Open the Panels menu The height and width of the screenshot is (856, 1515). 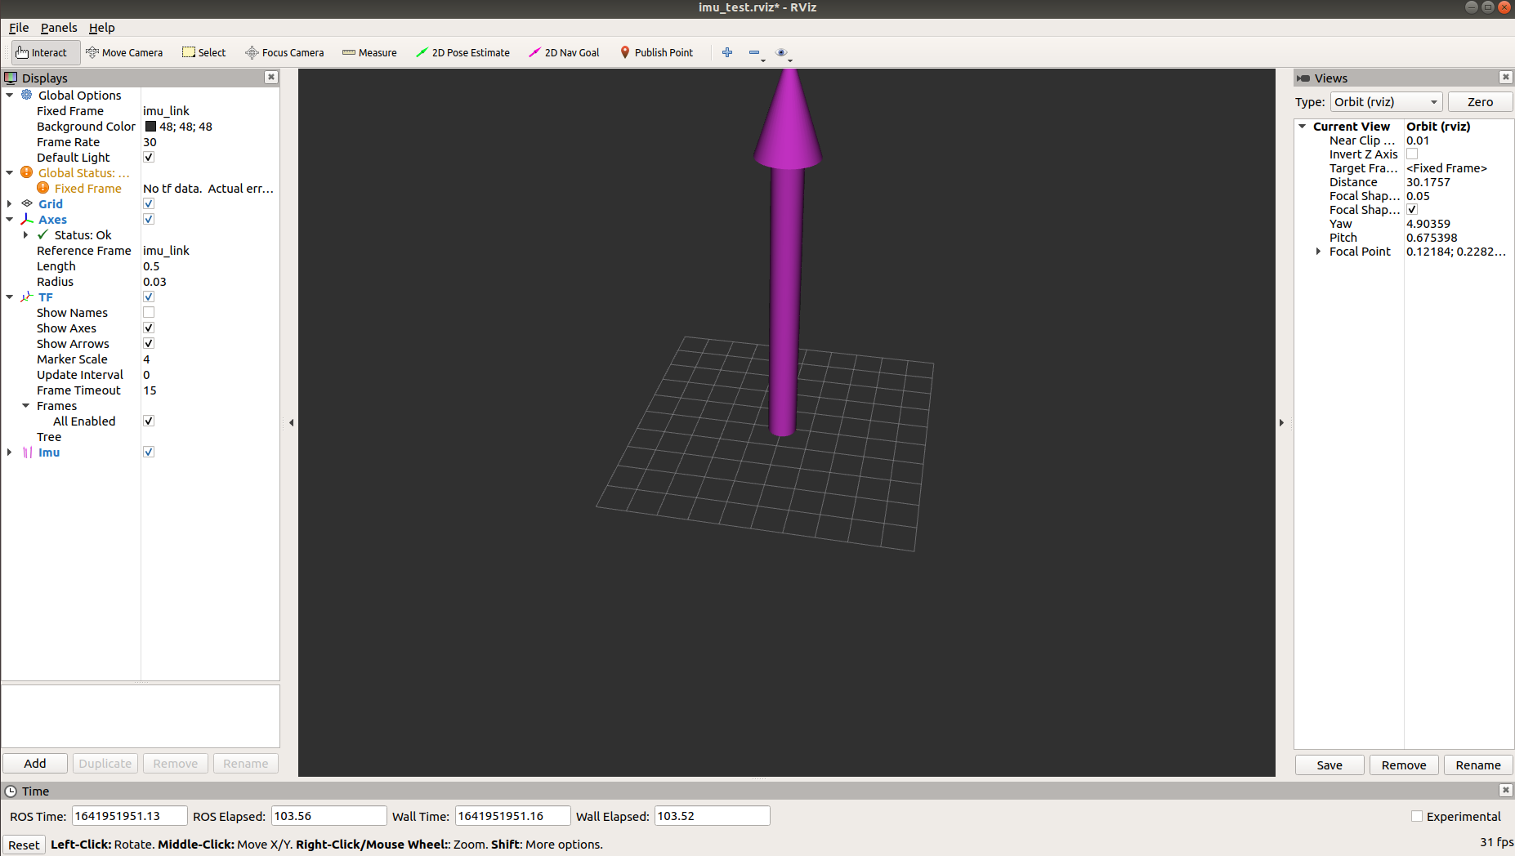click(x=59, y=28)
